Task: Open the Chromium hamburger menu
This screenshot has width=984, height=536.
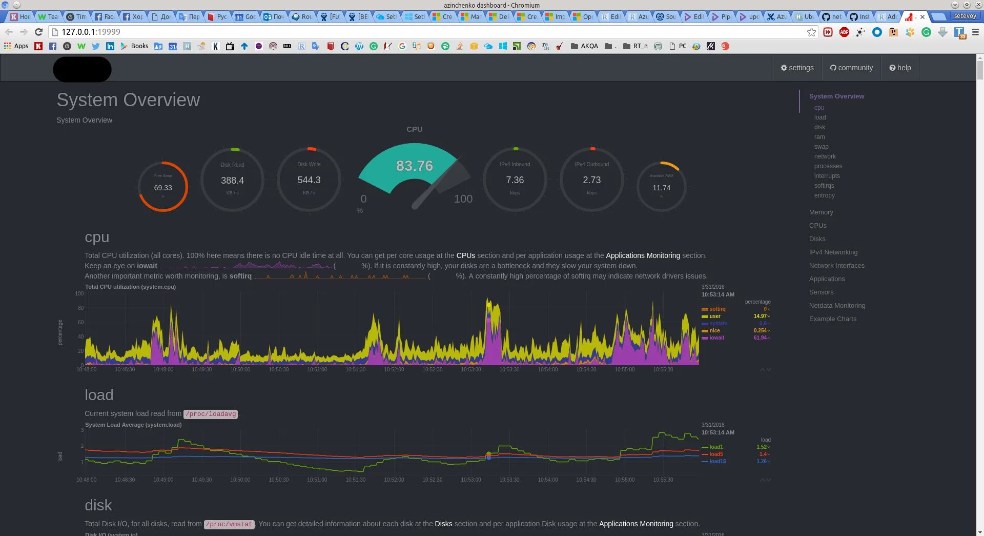Action: click(x=975, y=32)
